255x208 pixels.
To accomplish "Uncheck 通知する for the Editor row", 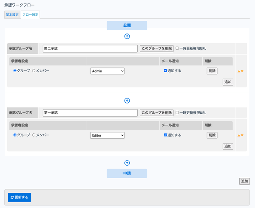I will pyautogui.click(x=165, y=135).
